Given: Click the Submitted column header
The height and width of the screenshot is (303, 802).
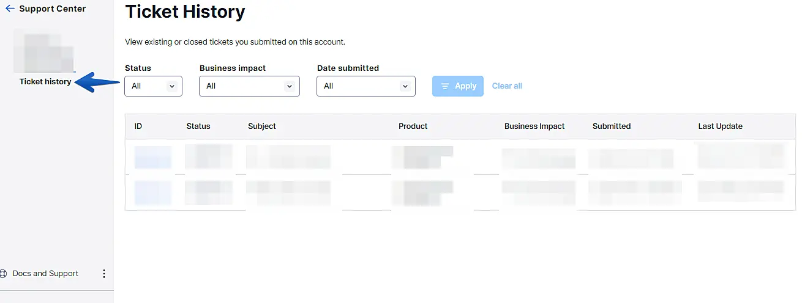Looking at the screenshot, I should pyautogui.click(x=612, y=126).
